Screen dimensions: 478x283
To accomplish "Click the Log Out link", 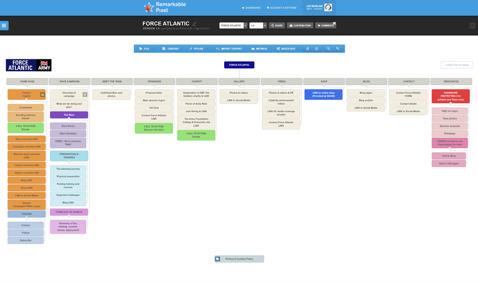I will coord(318,9).
